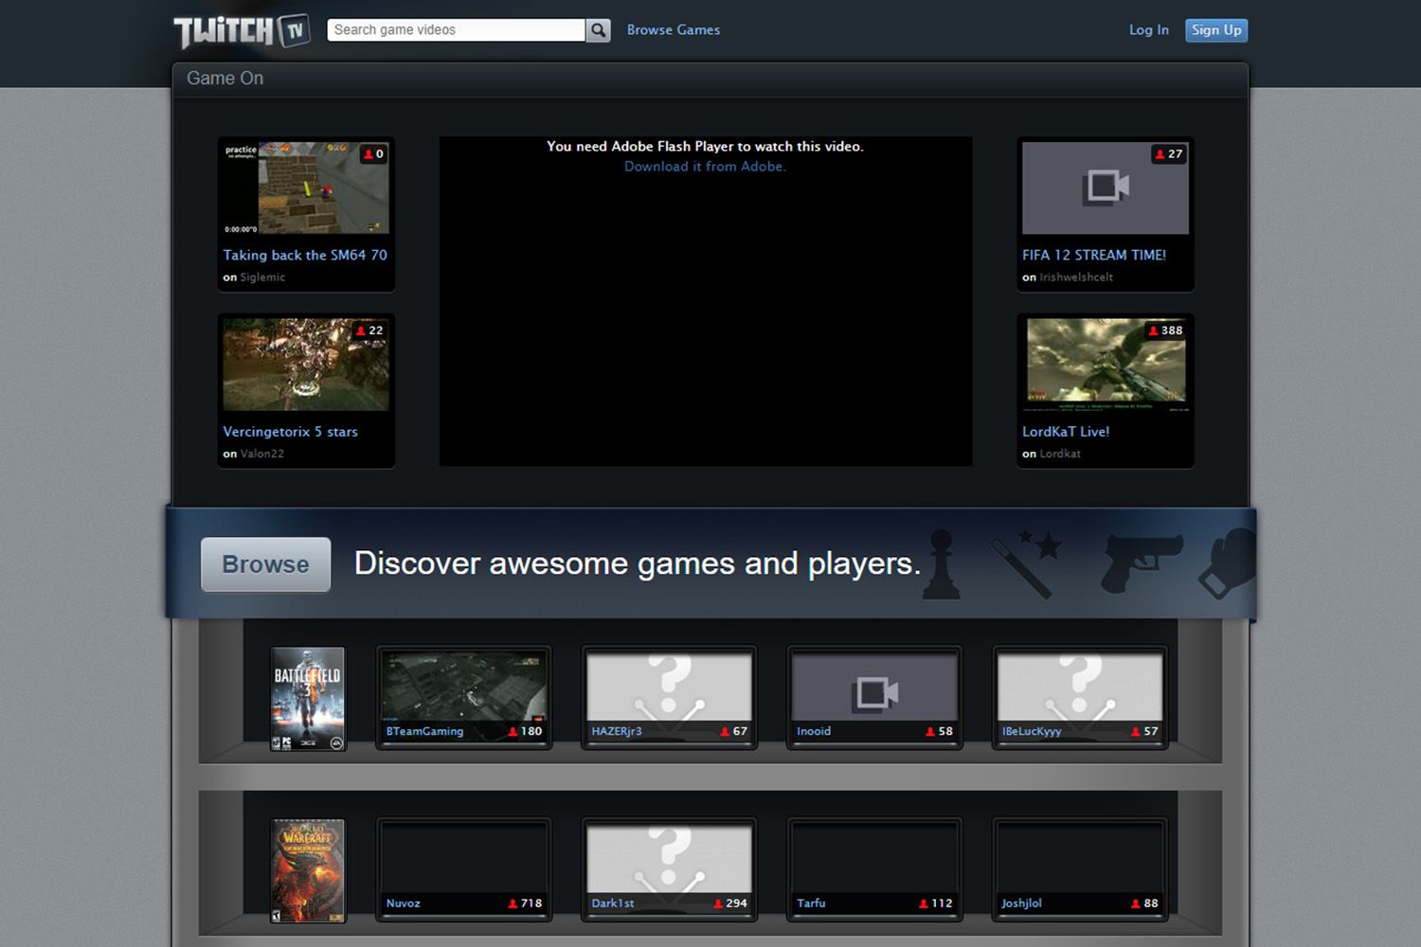Screen dimensions: 1421x947
Task: Open the Battlefield 3 box art
Action: 307,698
